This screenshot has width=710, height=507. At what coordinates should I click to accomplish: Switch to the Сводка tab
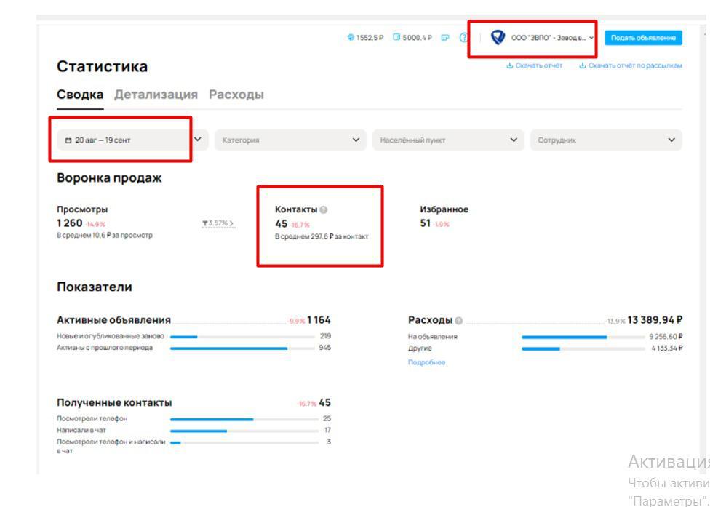pyautogui.click(x=80, y=95)
